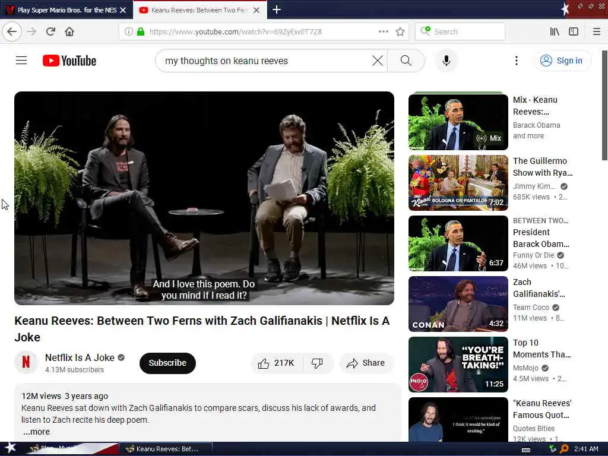Open Funny Or Die channel link
The height and width of the screenshot is (456, 608).
534,255
